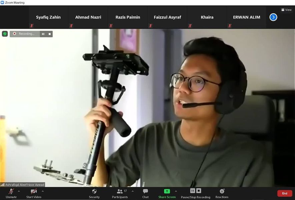Expand video options arrow beside Start Video
This screenshot has width=295, height=200.
click(43, 191)
